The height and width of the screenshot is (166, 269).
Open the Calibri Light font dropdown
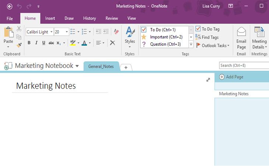tap(51, 32)
